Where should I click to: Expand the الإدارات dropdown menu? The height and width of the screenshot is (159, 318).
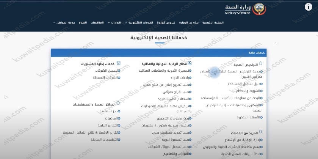[114, 22]
